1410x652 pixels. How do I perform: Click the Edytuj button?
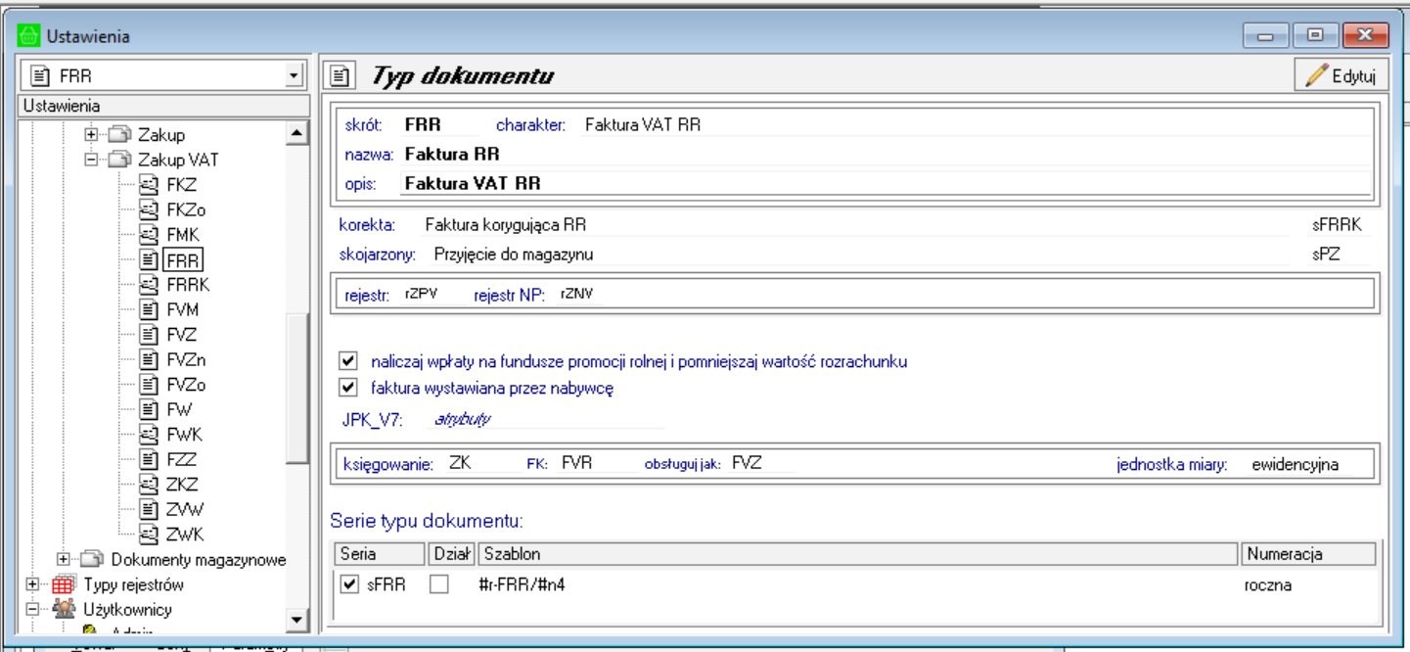point(1341,75)
